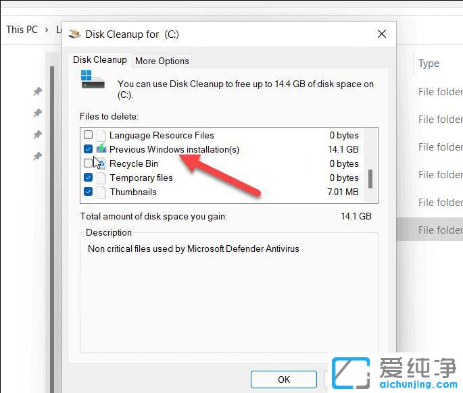This screenshot has height=393, width=463.
Task: Click This PC in Explorer breadcrumb
Action: click(x=22, y=30)
